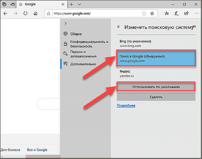Click the Share page icon
202x159 pixels.
point(186,14)
